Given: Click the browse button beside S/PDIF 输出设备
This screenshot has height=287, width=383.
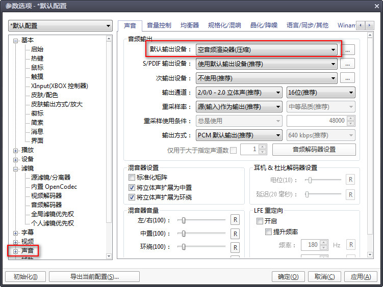Looking at the screenshot, I should [x=348, y=64].
